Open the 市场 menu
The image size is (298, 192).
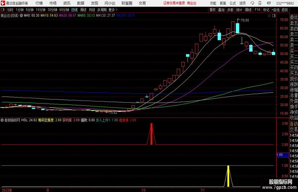(x=53, y=3)
